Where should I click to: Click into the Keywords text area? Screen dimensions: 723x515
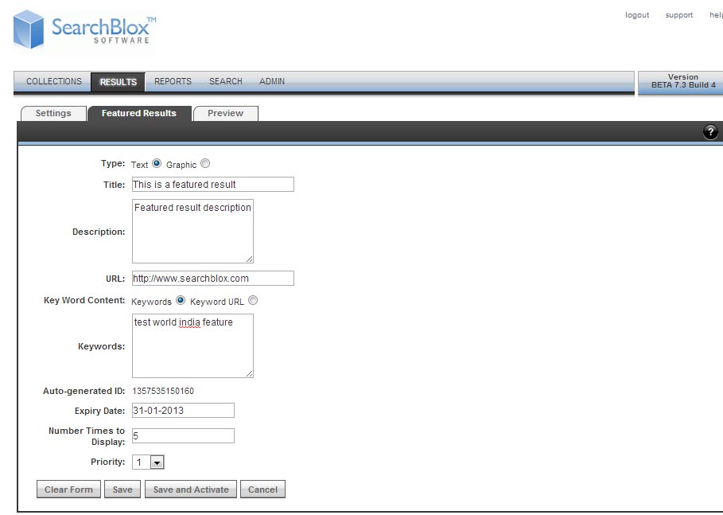click(x=192, y=345)
